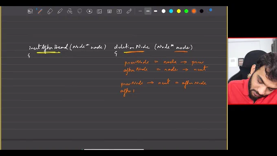Open the Elements sticker tool
The image size is (277, 156).
click(x=89, y=11)
